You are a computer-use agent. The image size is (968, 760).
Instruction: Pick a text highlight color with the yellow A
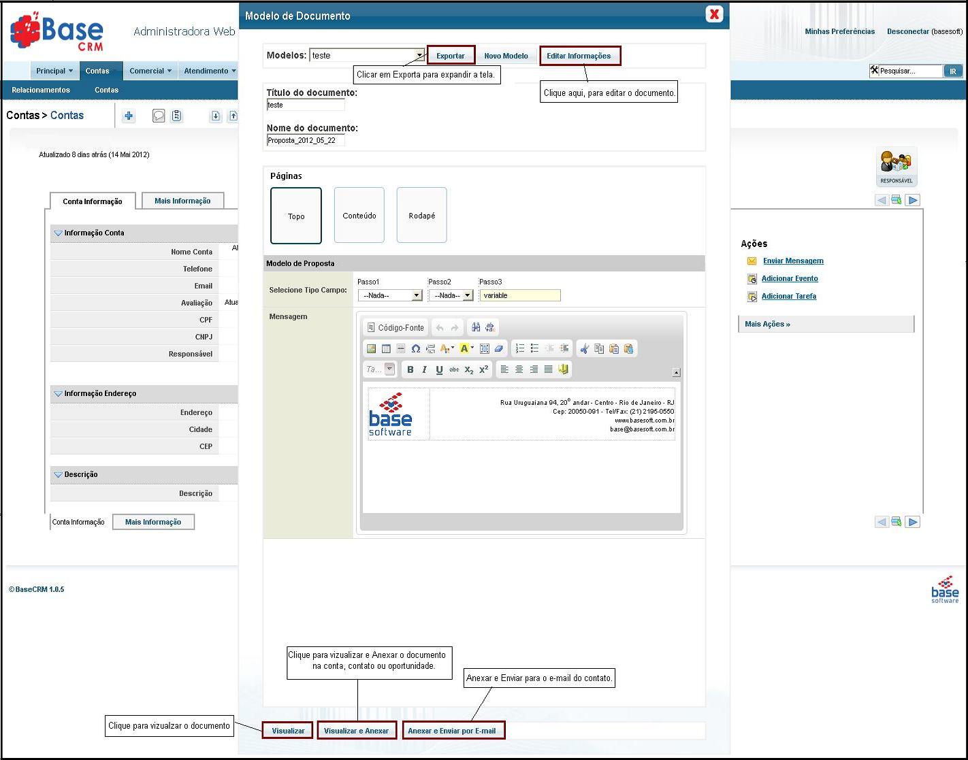pyautogui.click(x=465, y=348)
